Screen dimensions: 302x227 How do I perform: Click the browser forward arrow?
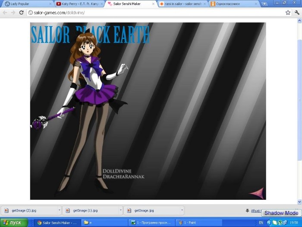tap(13, 13)
